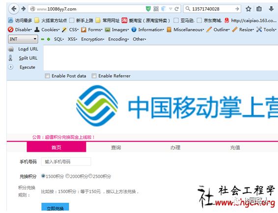This screenshot has height=213, width=278.
Task: Click the Load URL icon in HackBar
Action: coord(11,49)
